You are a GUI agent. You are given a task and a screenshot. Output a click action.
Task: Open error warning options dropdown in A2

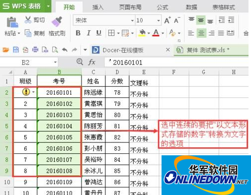pos(33,92)
